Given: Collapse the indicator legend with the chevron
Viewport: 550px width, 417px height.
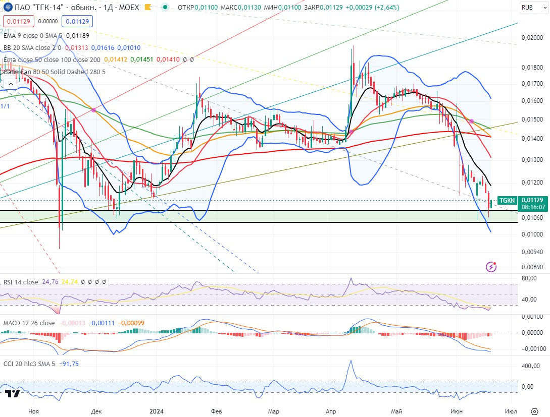Looking at the screenshot, I should 11,84.
